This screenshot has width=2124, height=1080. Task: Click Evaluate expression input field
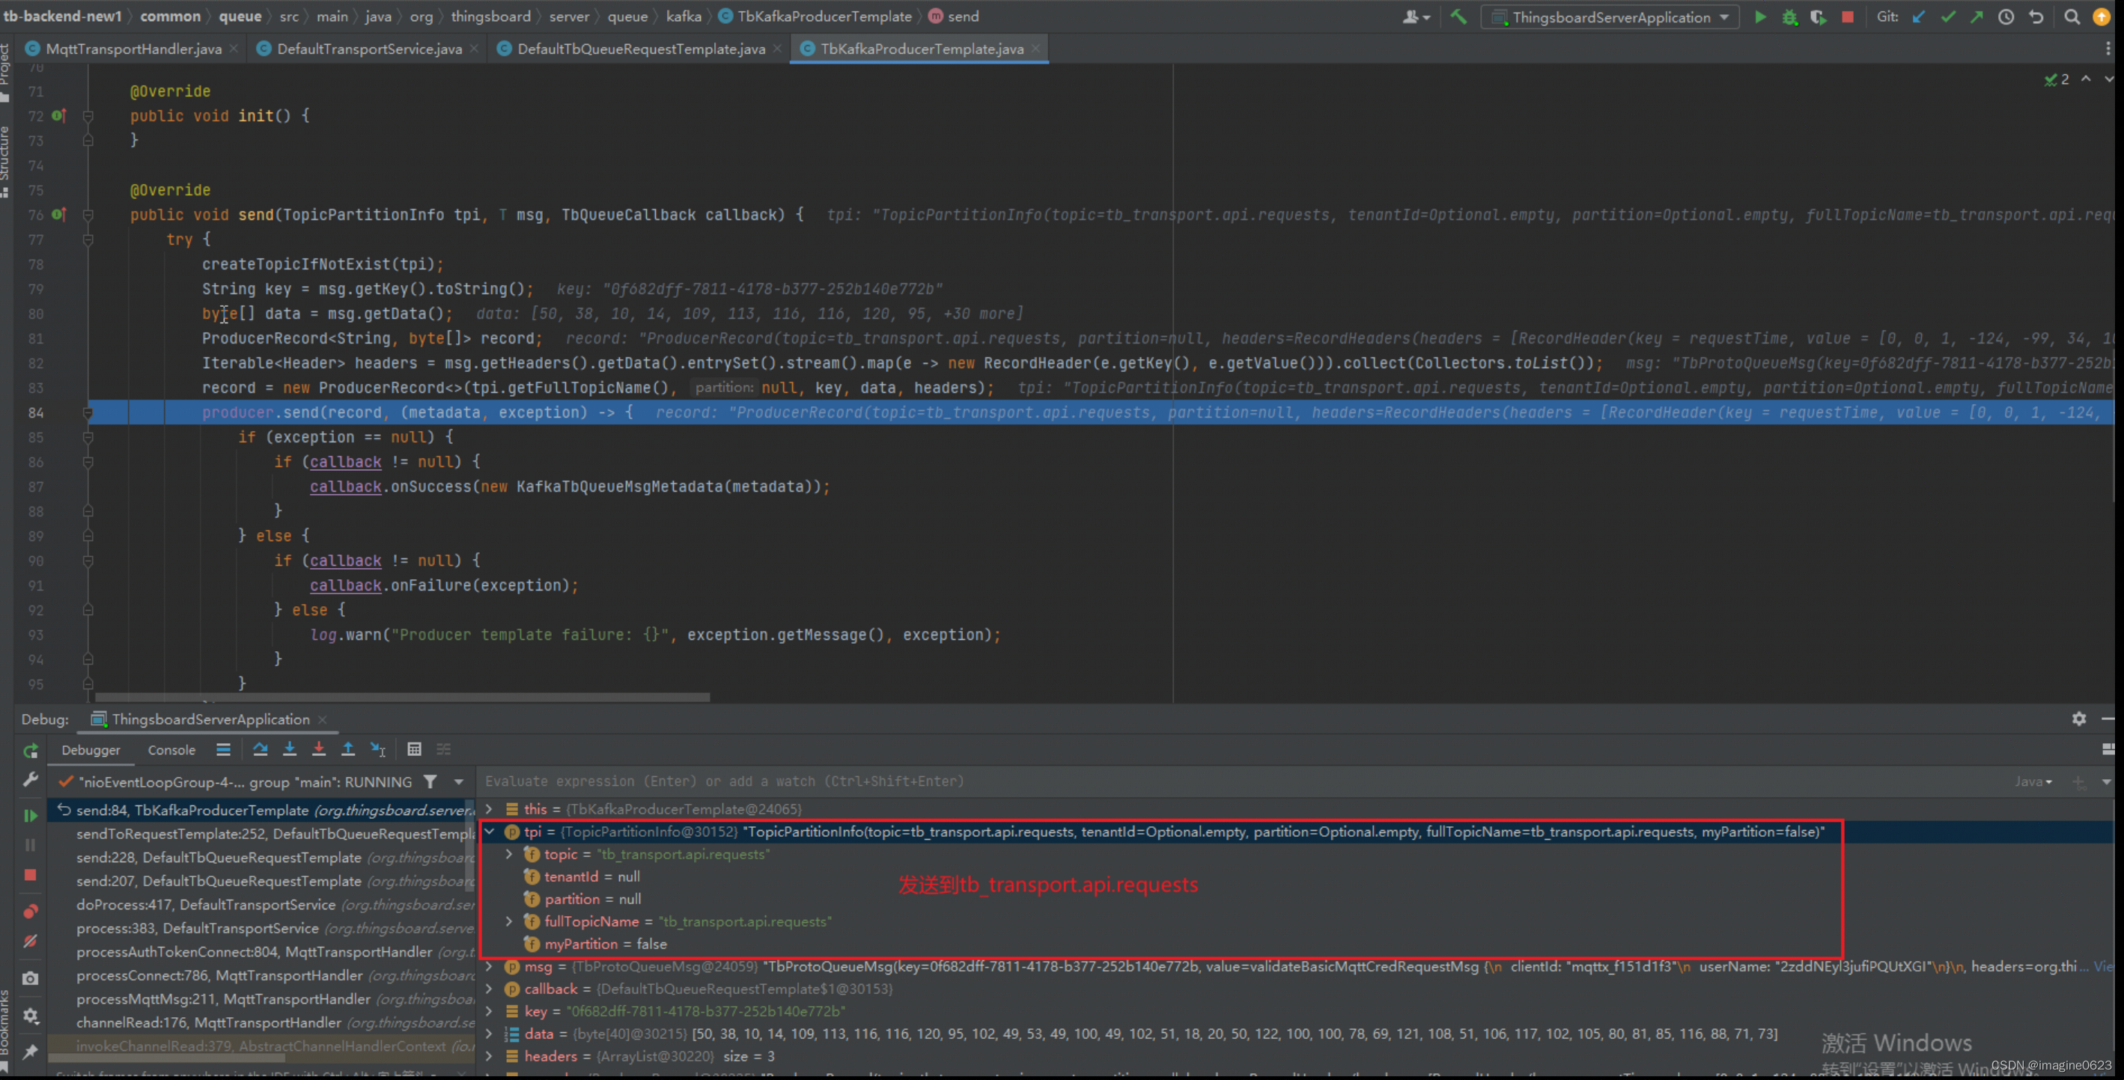coord(1237,781)
